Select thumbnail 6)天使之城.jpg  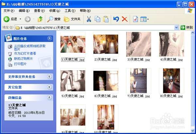[x=106, y=81]
